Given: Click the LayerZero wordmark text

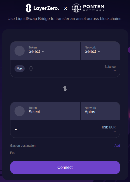Looking at the screenshot, I should pos(46,8).
